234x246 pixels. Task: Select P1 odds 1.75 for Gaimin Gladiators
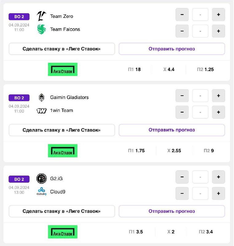coord(136,151)
